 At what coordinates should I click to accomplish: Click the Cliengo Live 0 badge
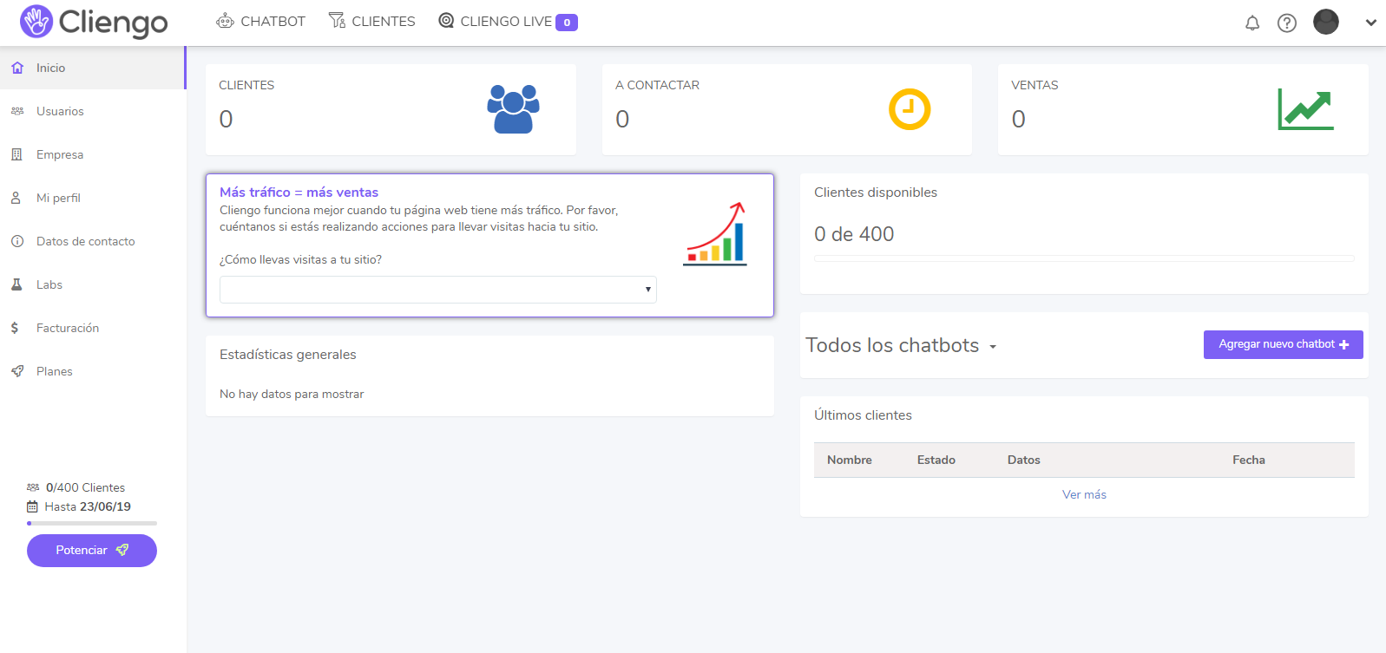coord(567,23)
